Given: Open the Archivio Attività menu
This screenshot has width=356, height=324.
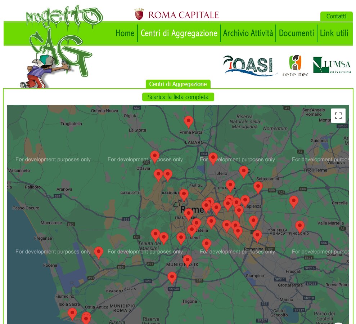Looking at the screenshot, I should [248, 33].
